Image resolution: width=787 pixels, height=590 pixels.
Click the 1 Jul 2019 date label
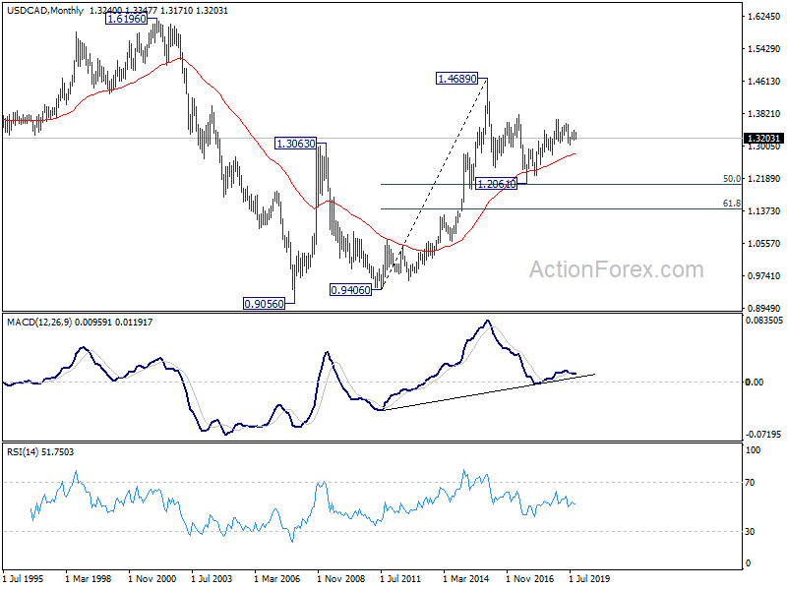pos(589,578)
